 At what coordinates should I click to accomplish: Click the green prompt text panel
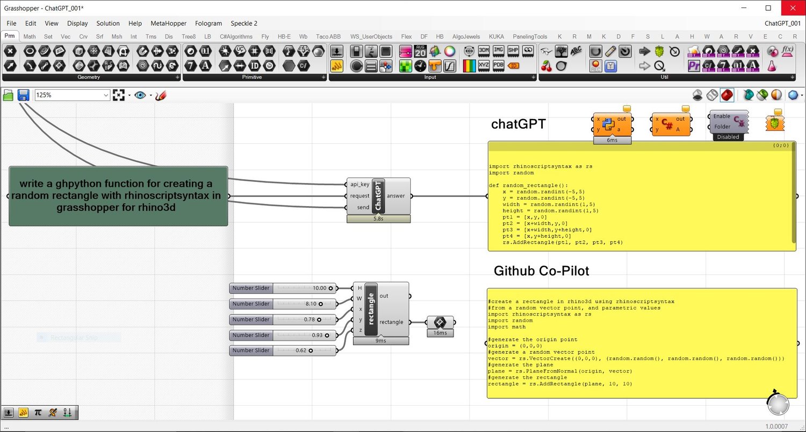pos(118,196)
